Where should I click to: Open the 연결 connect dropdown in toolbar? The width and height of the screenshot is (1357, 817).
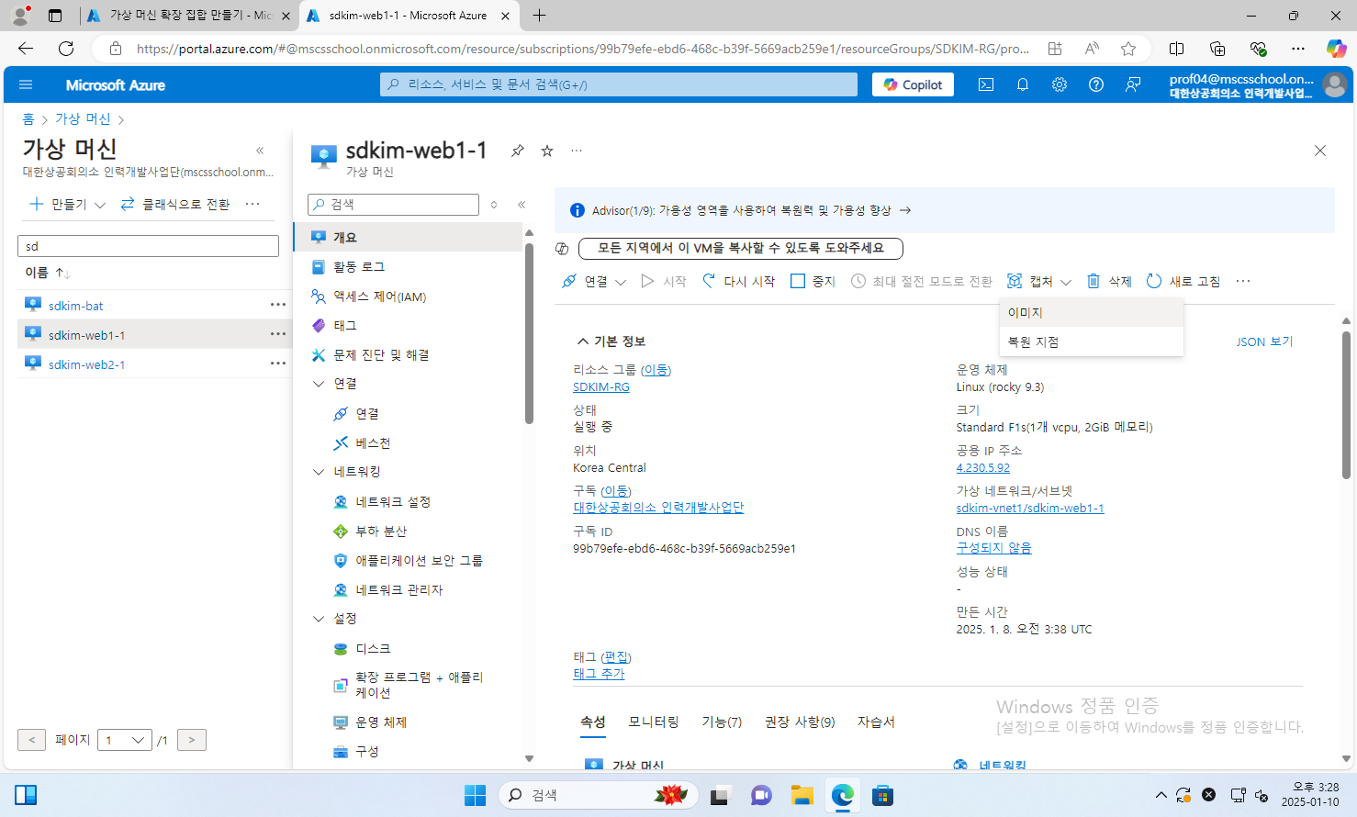[594, 281]
